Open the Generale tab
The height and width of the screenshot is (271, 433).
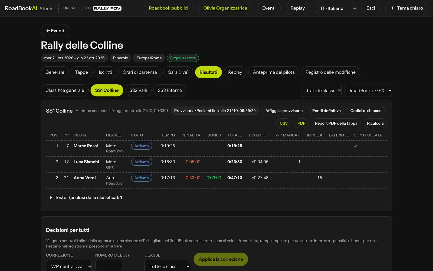55,72
